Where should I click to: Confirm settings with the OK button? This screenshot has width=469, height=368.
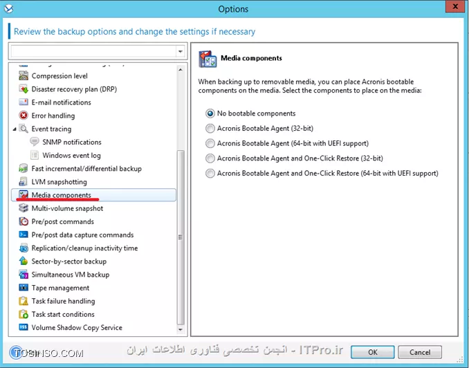(x=373, y=352)
